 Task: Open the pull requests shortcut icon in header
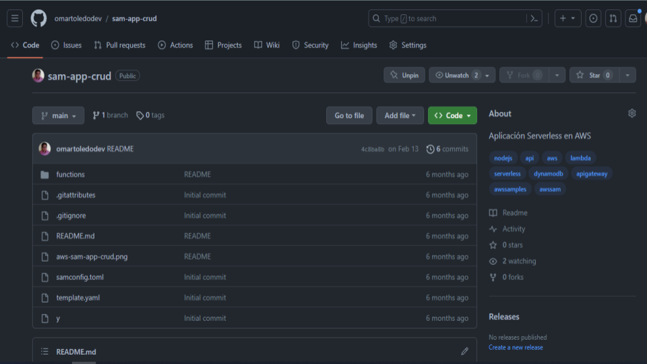(613, 19)
